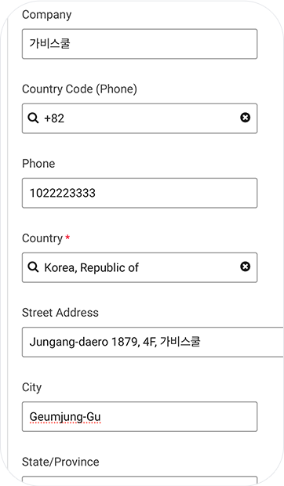The image size is (284, 486).
Task: Click the magnifier icon in Country field
Action: click(x=33, y=267)
